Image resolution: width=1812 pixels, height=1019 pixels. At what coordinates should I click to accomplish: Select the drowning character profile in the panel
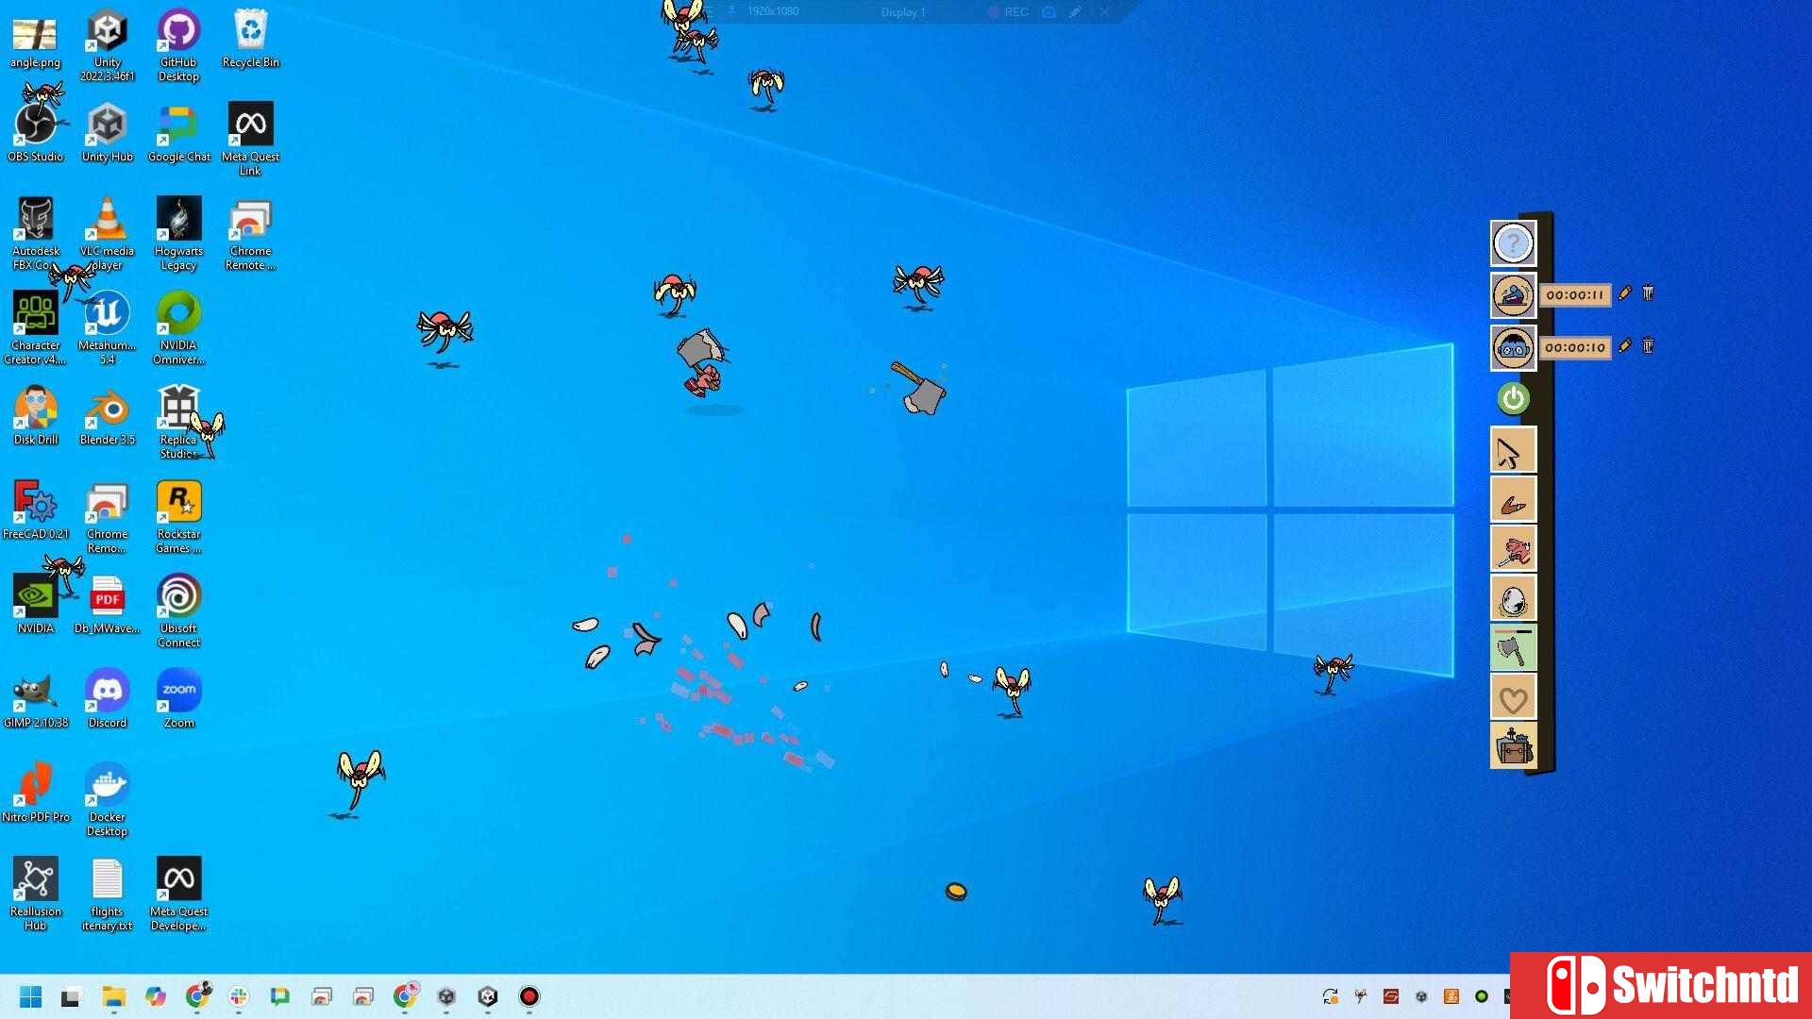pyautogui.click(x=1513, y=295)
